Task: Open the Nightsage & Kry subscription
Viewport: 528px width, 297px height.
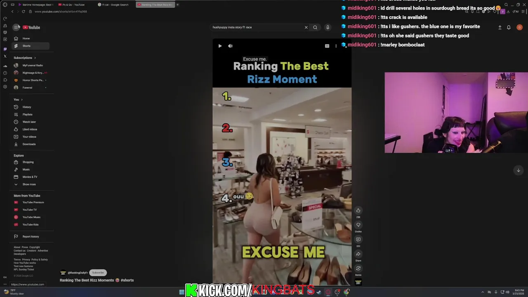Action: [x=31, y=73]
